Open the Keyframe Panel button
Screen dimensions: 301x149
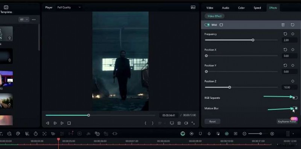pyautogui.click(x=287, y=121)
